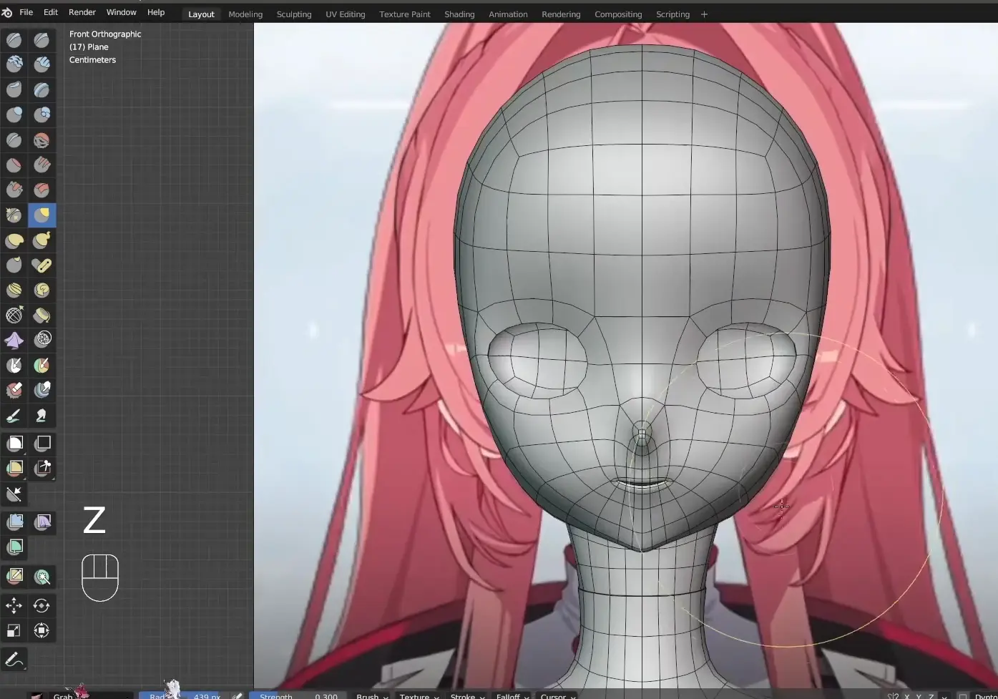Activate the Annotate pencil tool
The height and width of the screenshot is (699, 998).
[14, 659]
